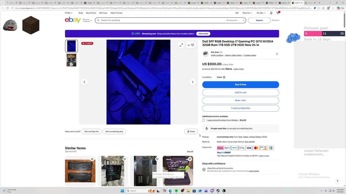Heart the ASUS RTX similar item card

coord(190,159)
